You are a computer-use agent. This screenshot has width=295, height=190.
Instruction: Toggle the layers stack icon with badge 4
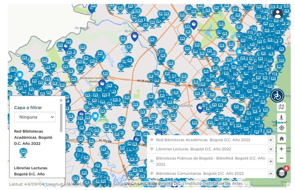282,173
